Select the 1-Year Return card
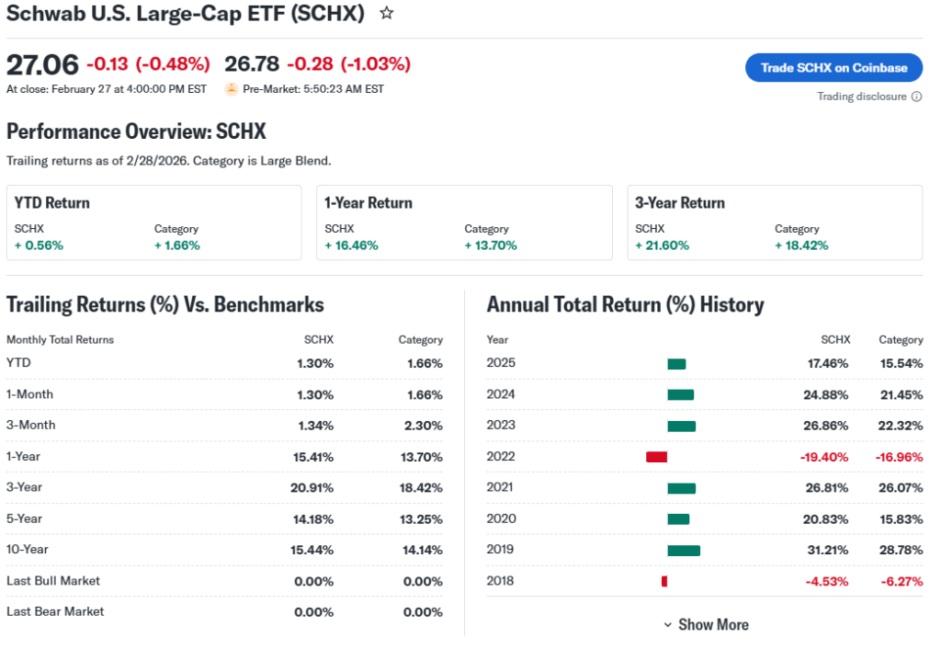The height and width of the screenshot is (649, 941). 464,222
